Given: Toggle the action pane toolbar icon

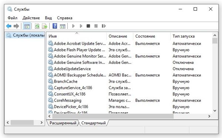Looking at the screenshot, I should [63, 26].
